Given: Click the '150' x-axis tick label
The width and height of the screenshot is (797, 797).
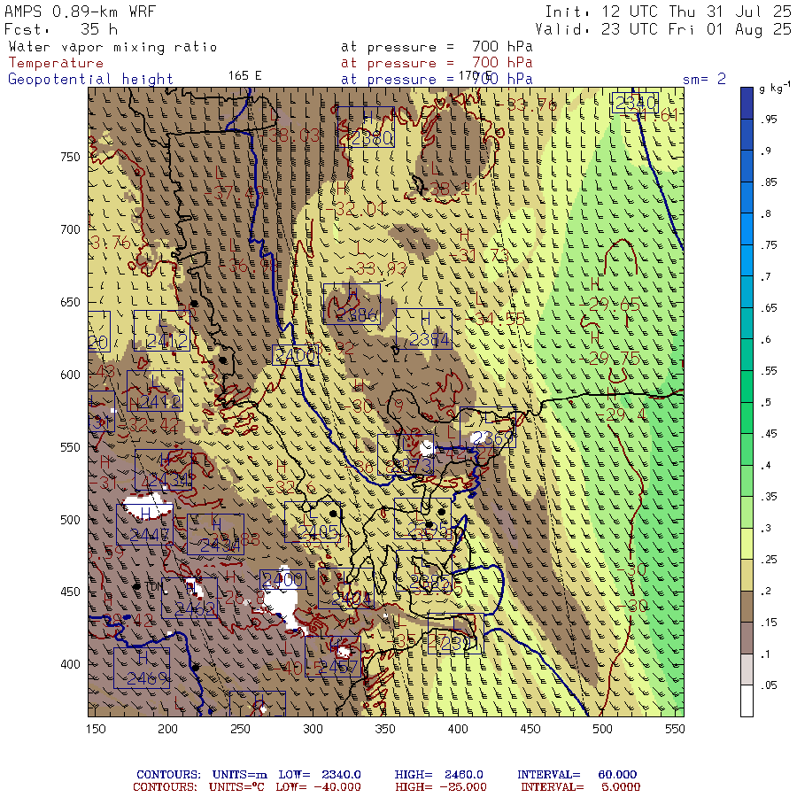Looking at the screenshot, I should (x=96, y=729).
